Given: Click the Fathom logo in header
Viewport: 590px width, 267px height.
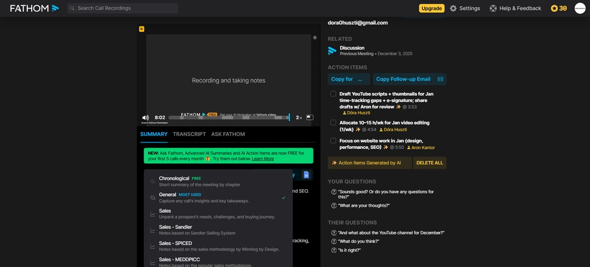Looking at the screenshot, I should point(34,8).
